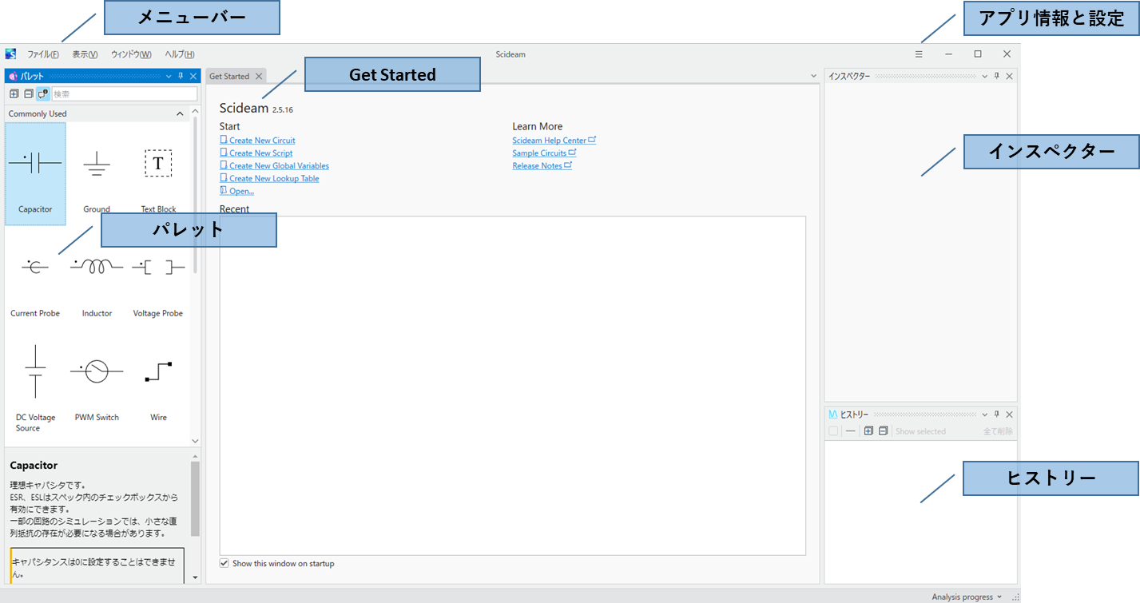This screenshot has height=603, width=1140.
Task: Open Release Notes link
Action: [542, 166]
